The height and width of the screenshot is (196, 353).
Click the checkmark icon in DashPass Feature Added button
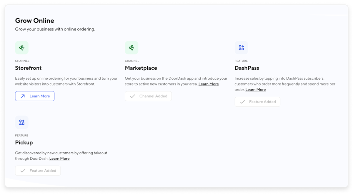242,102
